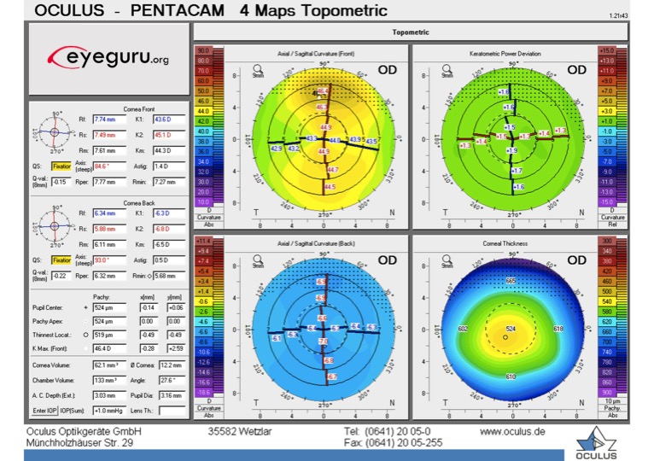Click the Topometric header bar
The width and height of the screenshot is (654, 461).
pos(411,32)
